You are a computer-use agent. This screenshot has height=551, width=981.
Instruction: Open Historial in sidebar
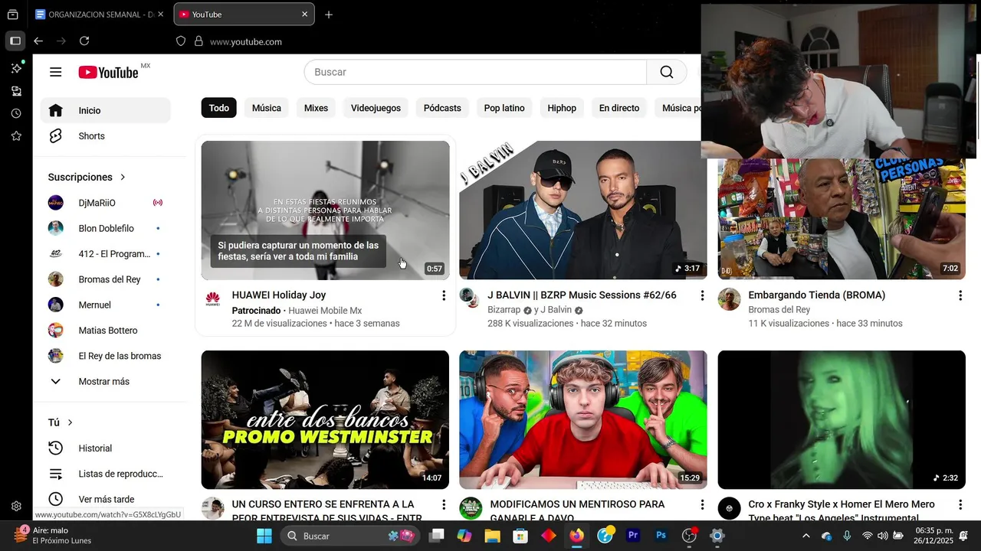[106, 448]
